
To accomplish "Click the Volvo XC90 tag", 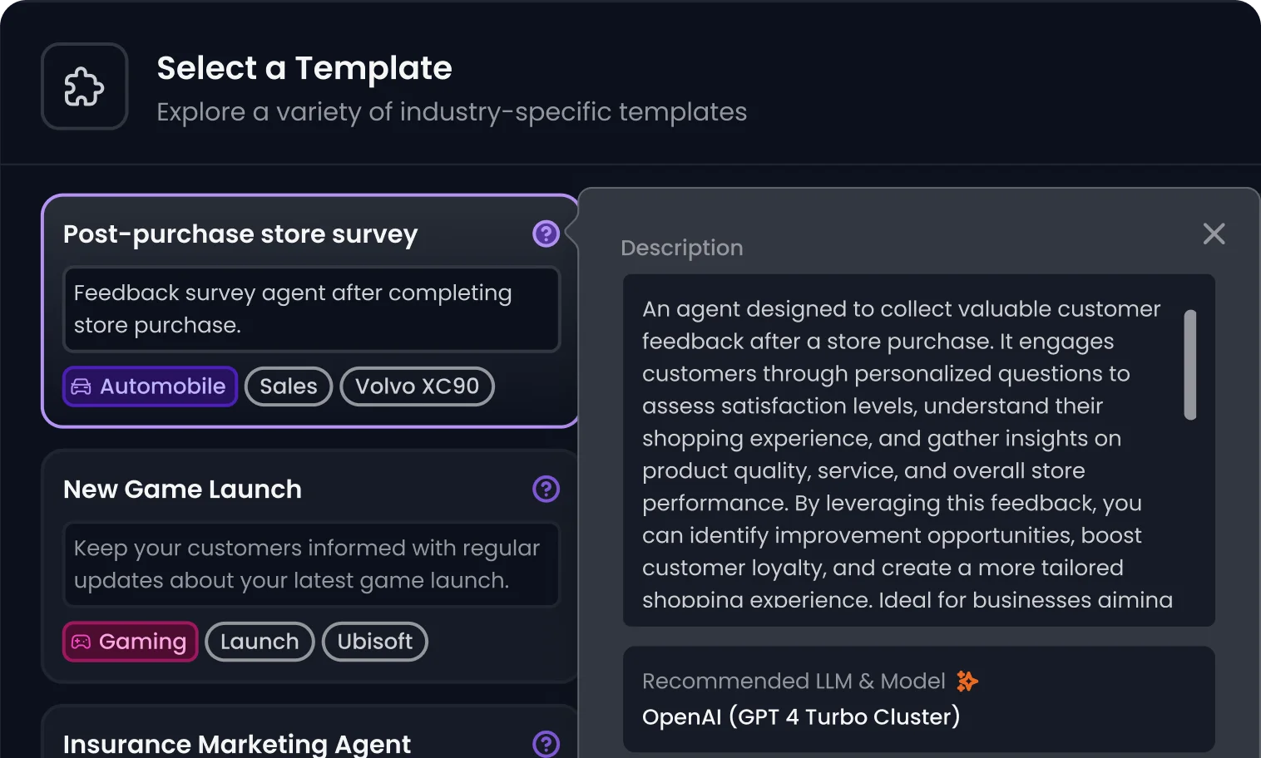I will coord(417,386).
